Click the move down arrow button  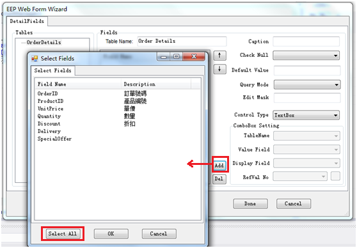(x=219, y=69)
